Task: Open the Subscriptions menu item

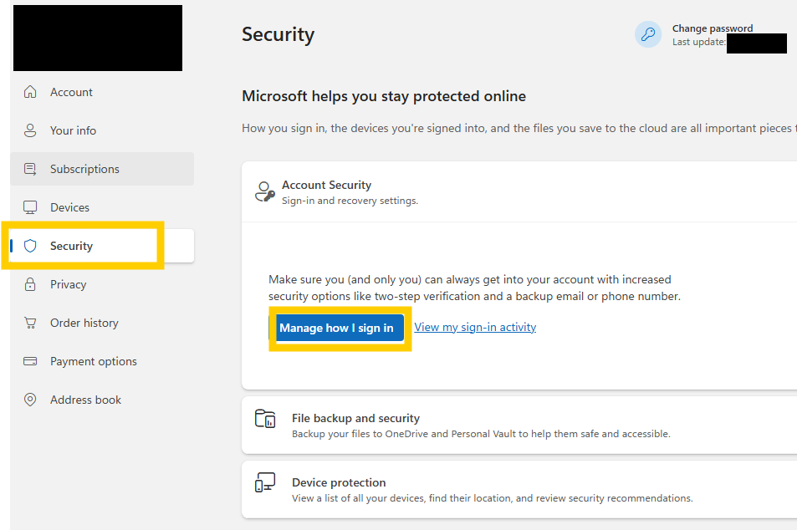Action: coord(84,169)
